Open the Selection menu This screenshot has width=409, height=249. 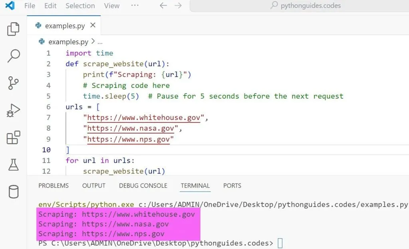pos(80,6)
